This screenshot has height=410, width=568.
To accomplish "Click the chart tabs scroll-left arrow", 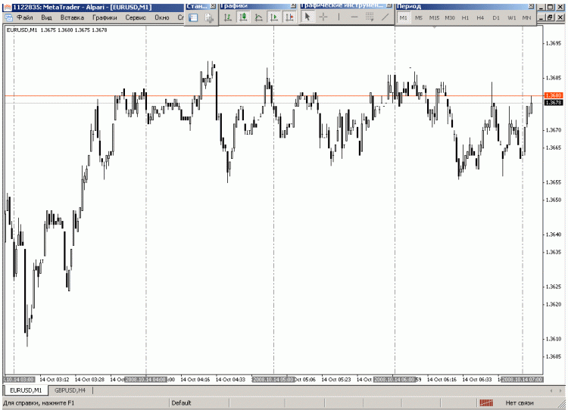I will pos(551,390).
